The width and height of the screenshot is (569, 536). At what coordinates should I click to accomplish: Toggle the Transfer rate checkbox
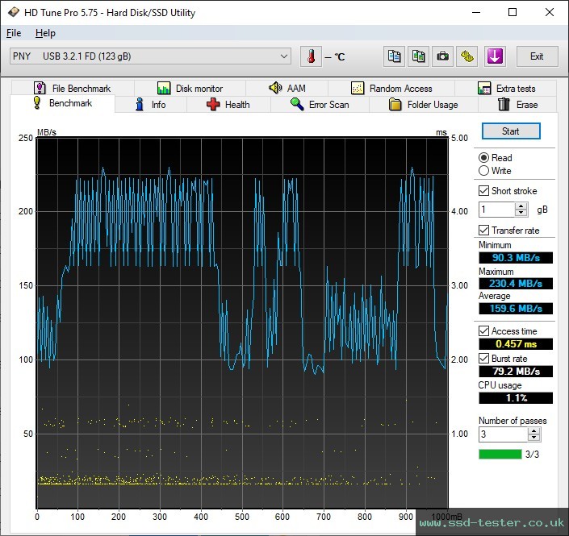click(483, 231)
